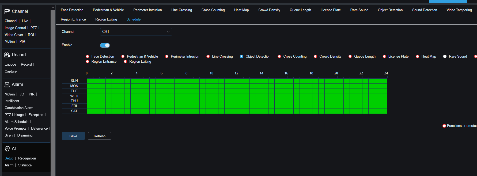Click the Channel section camera icon

[x=7, y=11]
